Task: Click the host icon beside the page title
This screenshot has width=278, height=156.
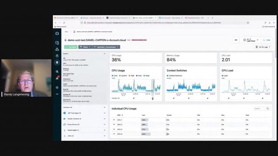Action: pos(66,40)
